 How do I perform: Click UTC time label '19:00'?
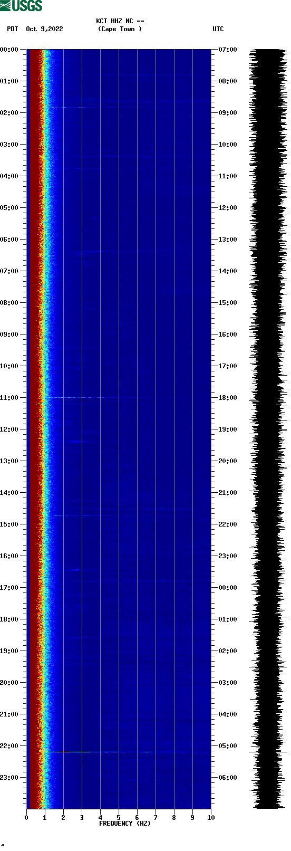click(x=228, y=429)
